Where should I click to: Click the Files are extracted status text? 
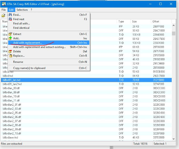[x=11, y=144]
